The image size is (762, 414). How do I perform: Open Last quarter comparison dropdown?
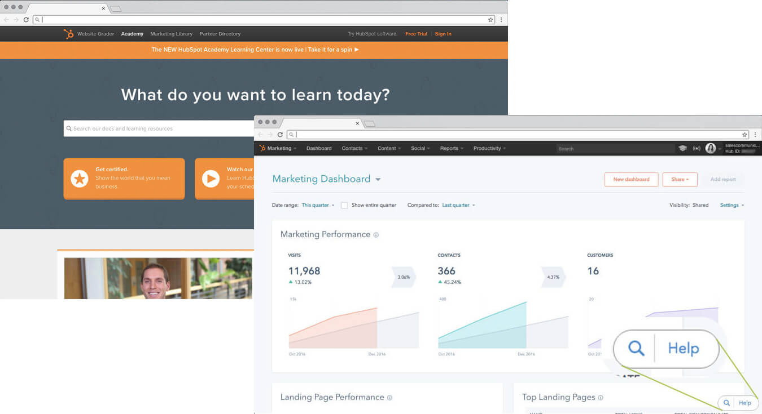coord(458,205)
